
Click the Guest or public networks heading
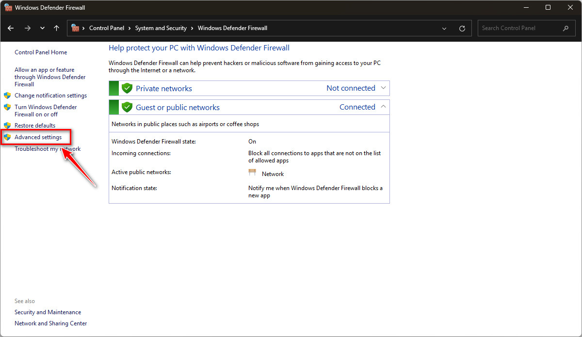point(178,108)
